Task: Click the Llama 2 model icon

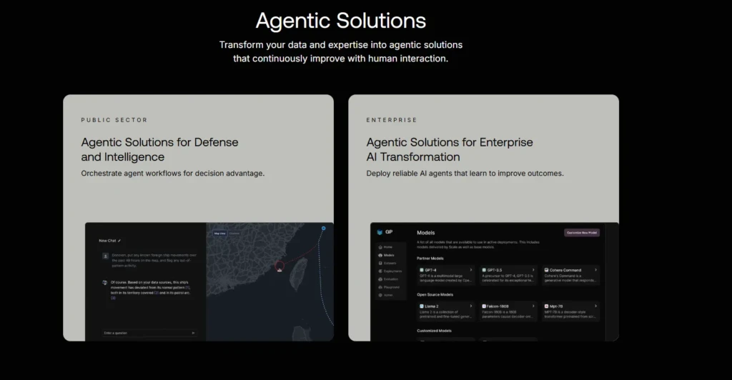Action: click(422, 306)
